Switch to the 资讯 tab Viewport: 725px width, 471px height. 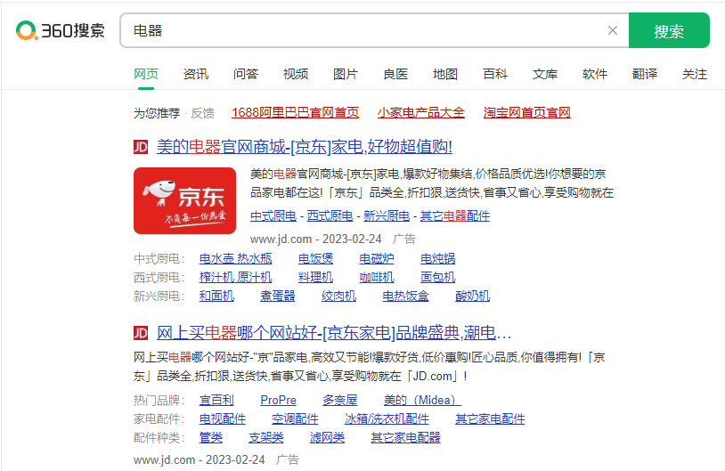[x=196, y=74]
